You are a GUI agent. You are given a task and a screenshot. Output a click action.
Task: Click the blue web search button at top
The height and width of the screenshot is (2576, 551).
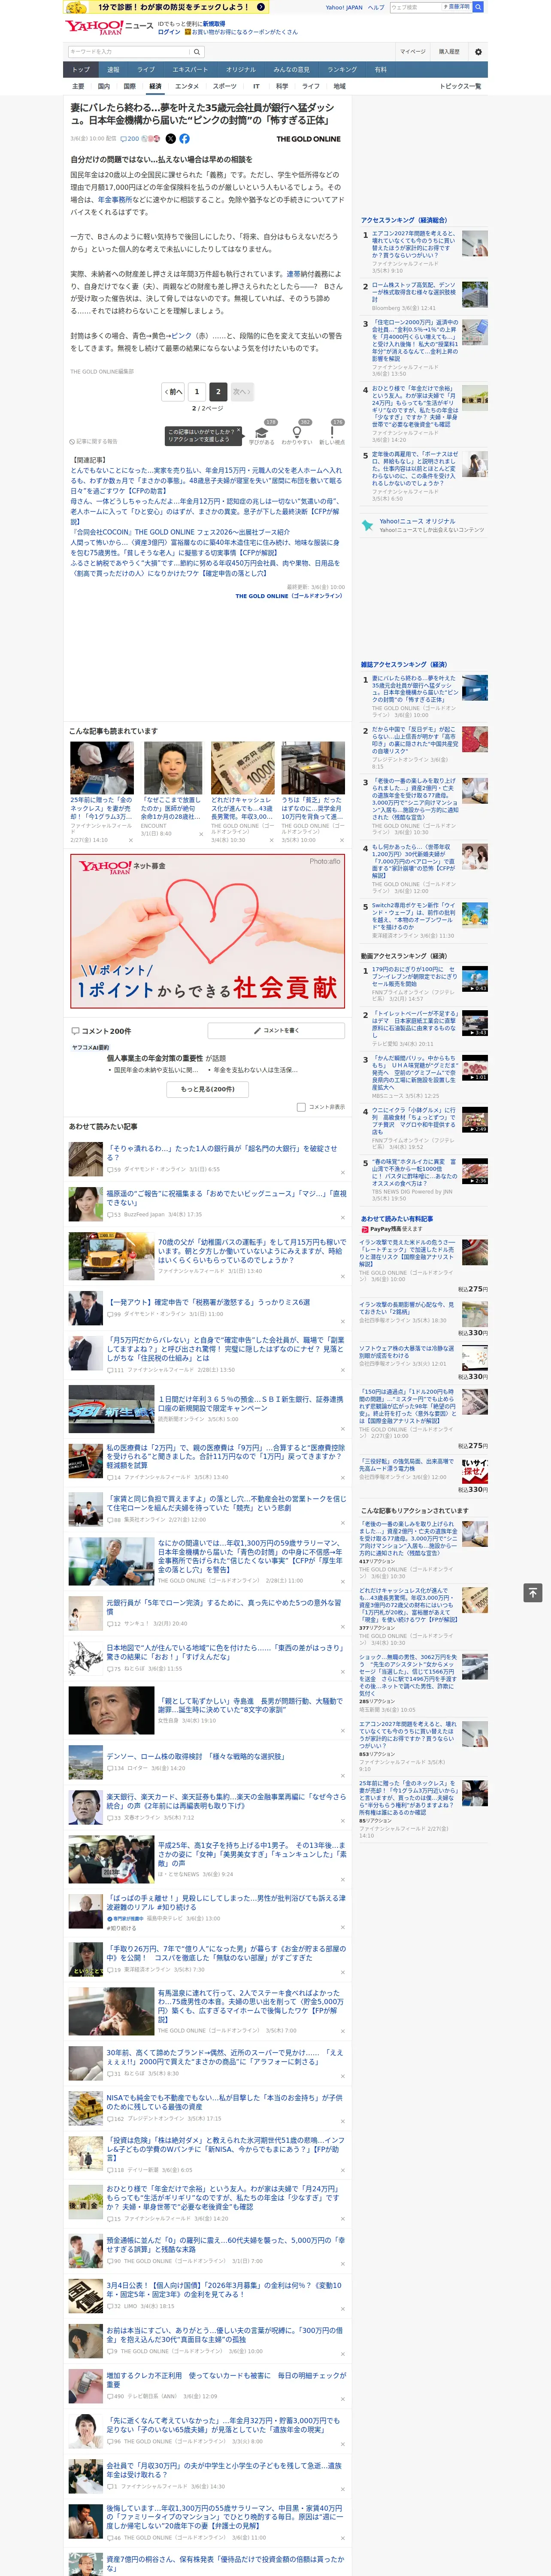tap(477, 7)
